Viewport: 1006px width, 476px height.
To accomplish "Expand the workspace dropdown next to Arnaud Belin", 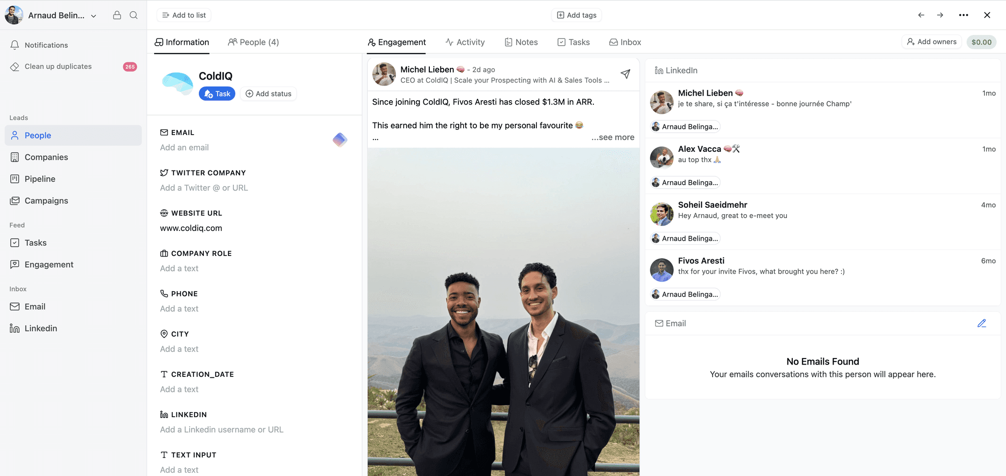I will 93,15.
